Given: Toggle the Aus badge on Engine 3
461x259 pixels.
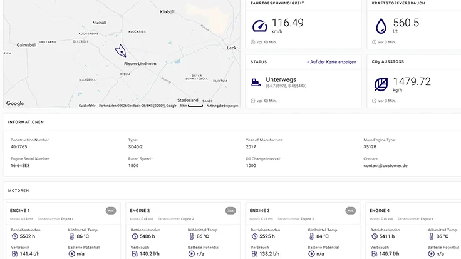Looking at the screenshot, I should 351,211.
